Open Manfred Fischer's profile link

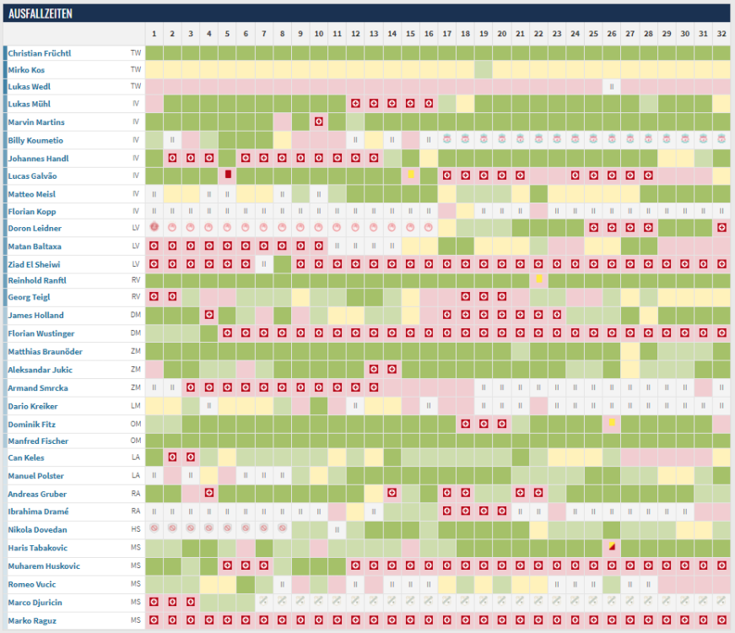click(x=38, y=441)
